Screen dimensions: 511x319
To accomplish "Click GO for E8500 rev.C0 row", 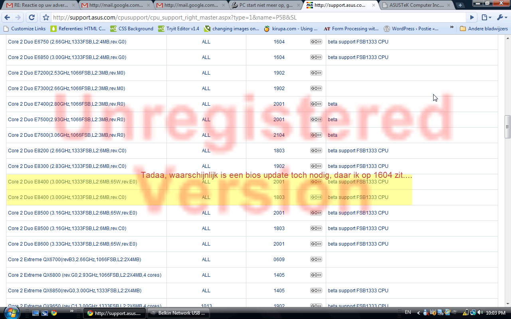I will 316,228.
